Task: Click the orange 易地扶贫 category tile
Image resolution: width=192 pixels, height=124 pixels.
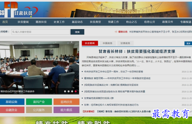Action: click(66, 102)
